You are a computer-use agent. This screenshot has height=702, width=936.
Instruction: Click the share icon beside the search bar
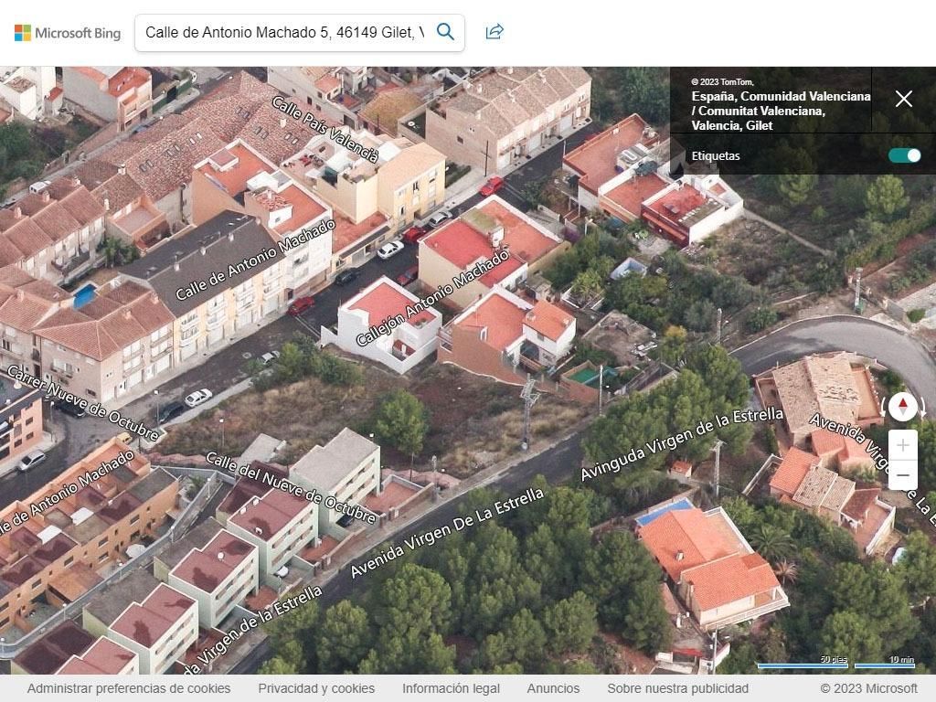pyautogui.click(x=494, y=30)
